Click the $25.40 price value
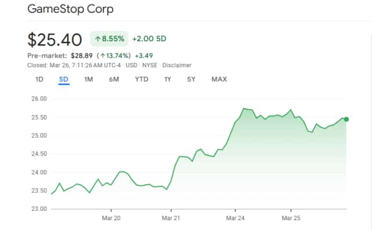The image size is (372, 230). [x=55, y=39]
